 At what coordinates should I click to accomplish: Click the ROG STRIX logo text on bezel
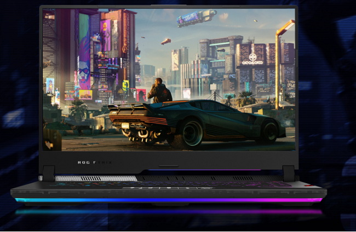(x=95, y=162)
